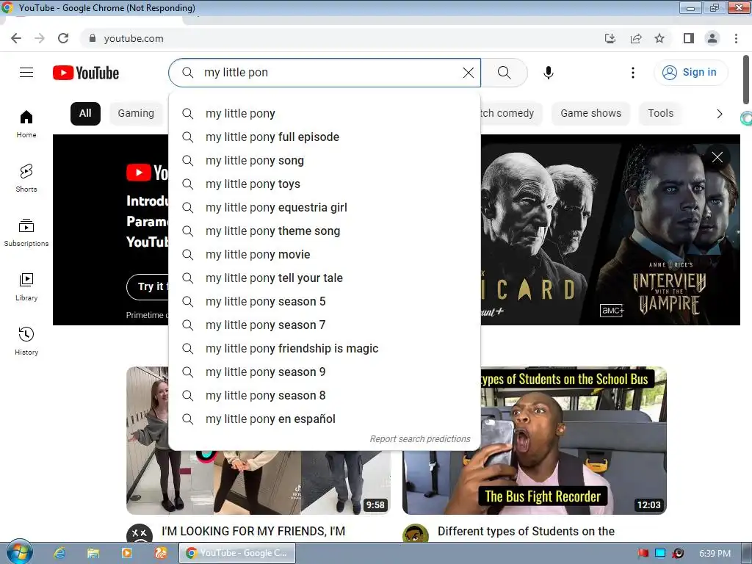Image resolution: width=752 pixels, height=564 pixels.
Task: Open Chrome profile avatar
Action: click(712, 38)
